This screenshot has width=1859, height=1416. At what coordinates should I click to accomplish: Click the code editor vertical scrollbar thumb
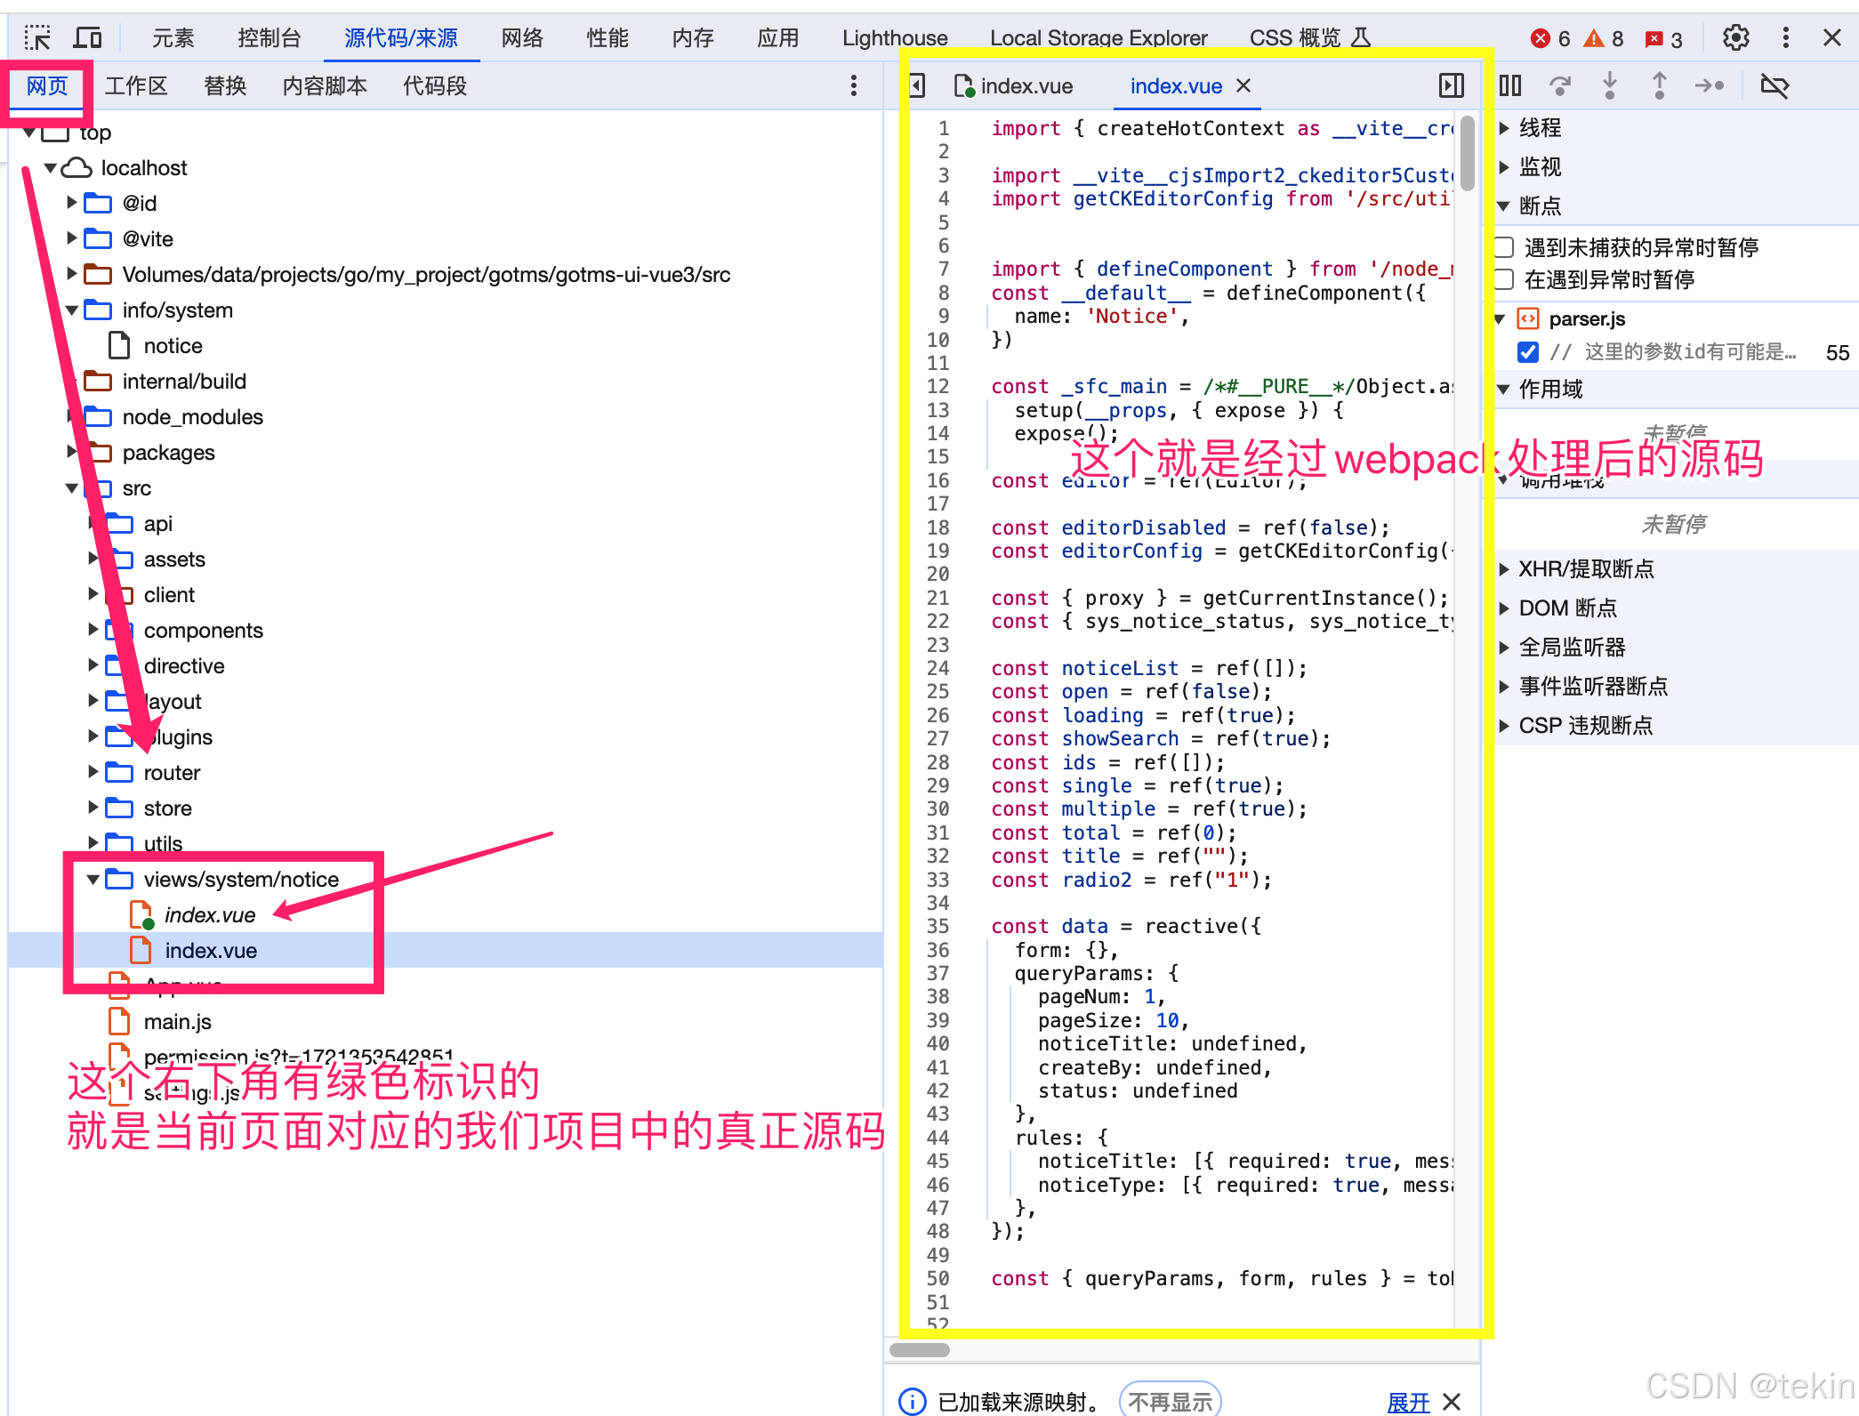(1468, 153)
